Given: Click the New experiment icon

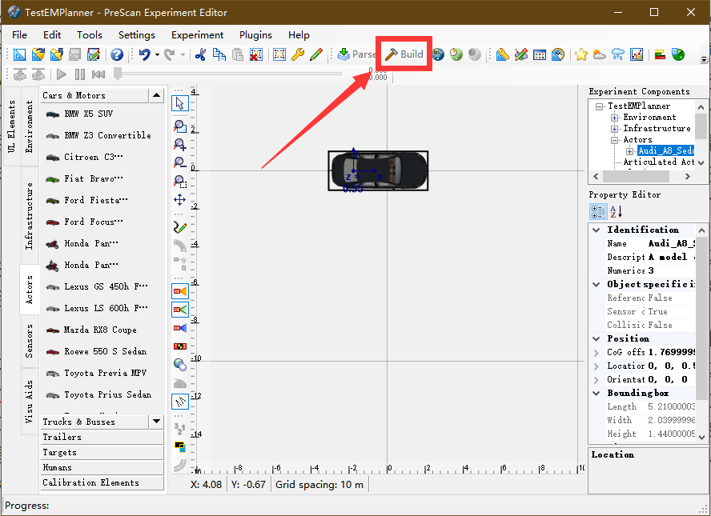Looking at the screenshot, I should [x=19, y=54].
